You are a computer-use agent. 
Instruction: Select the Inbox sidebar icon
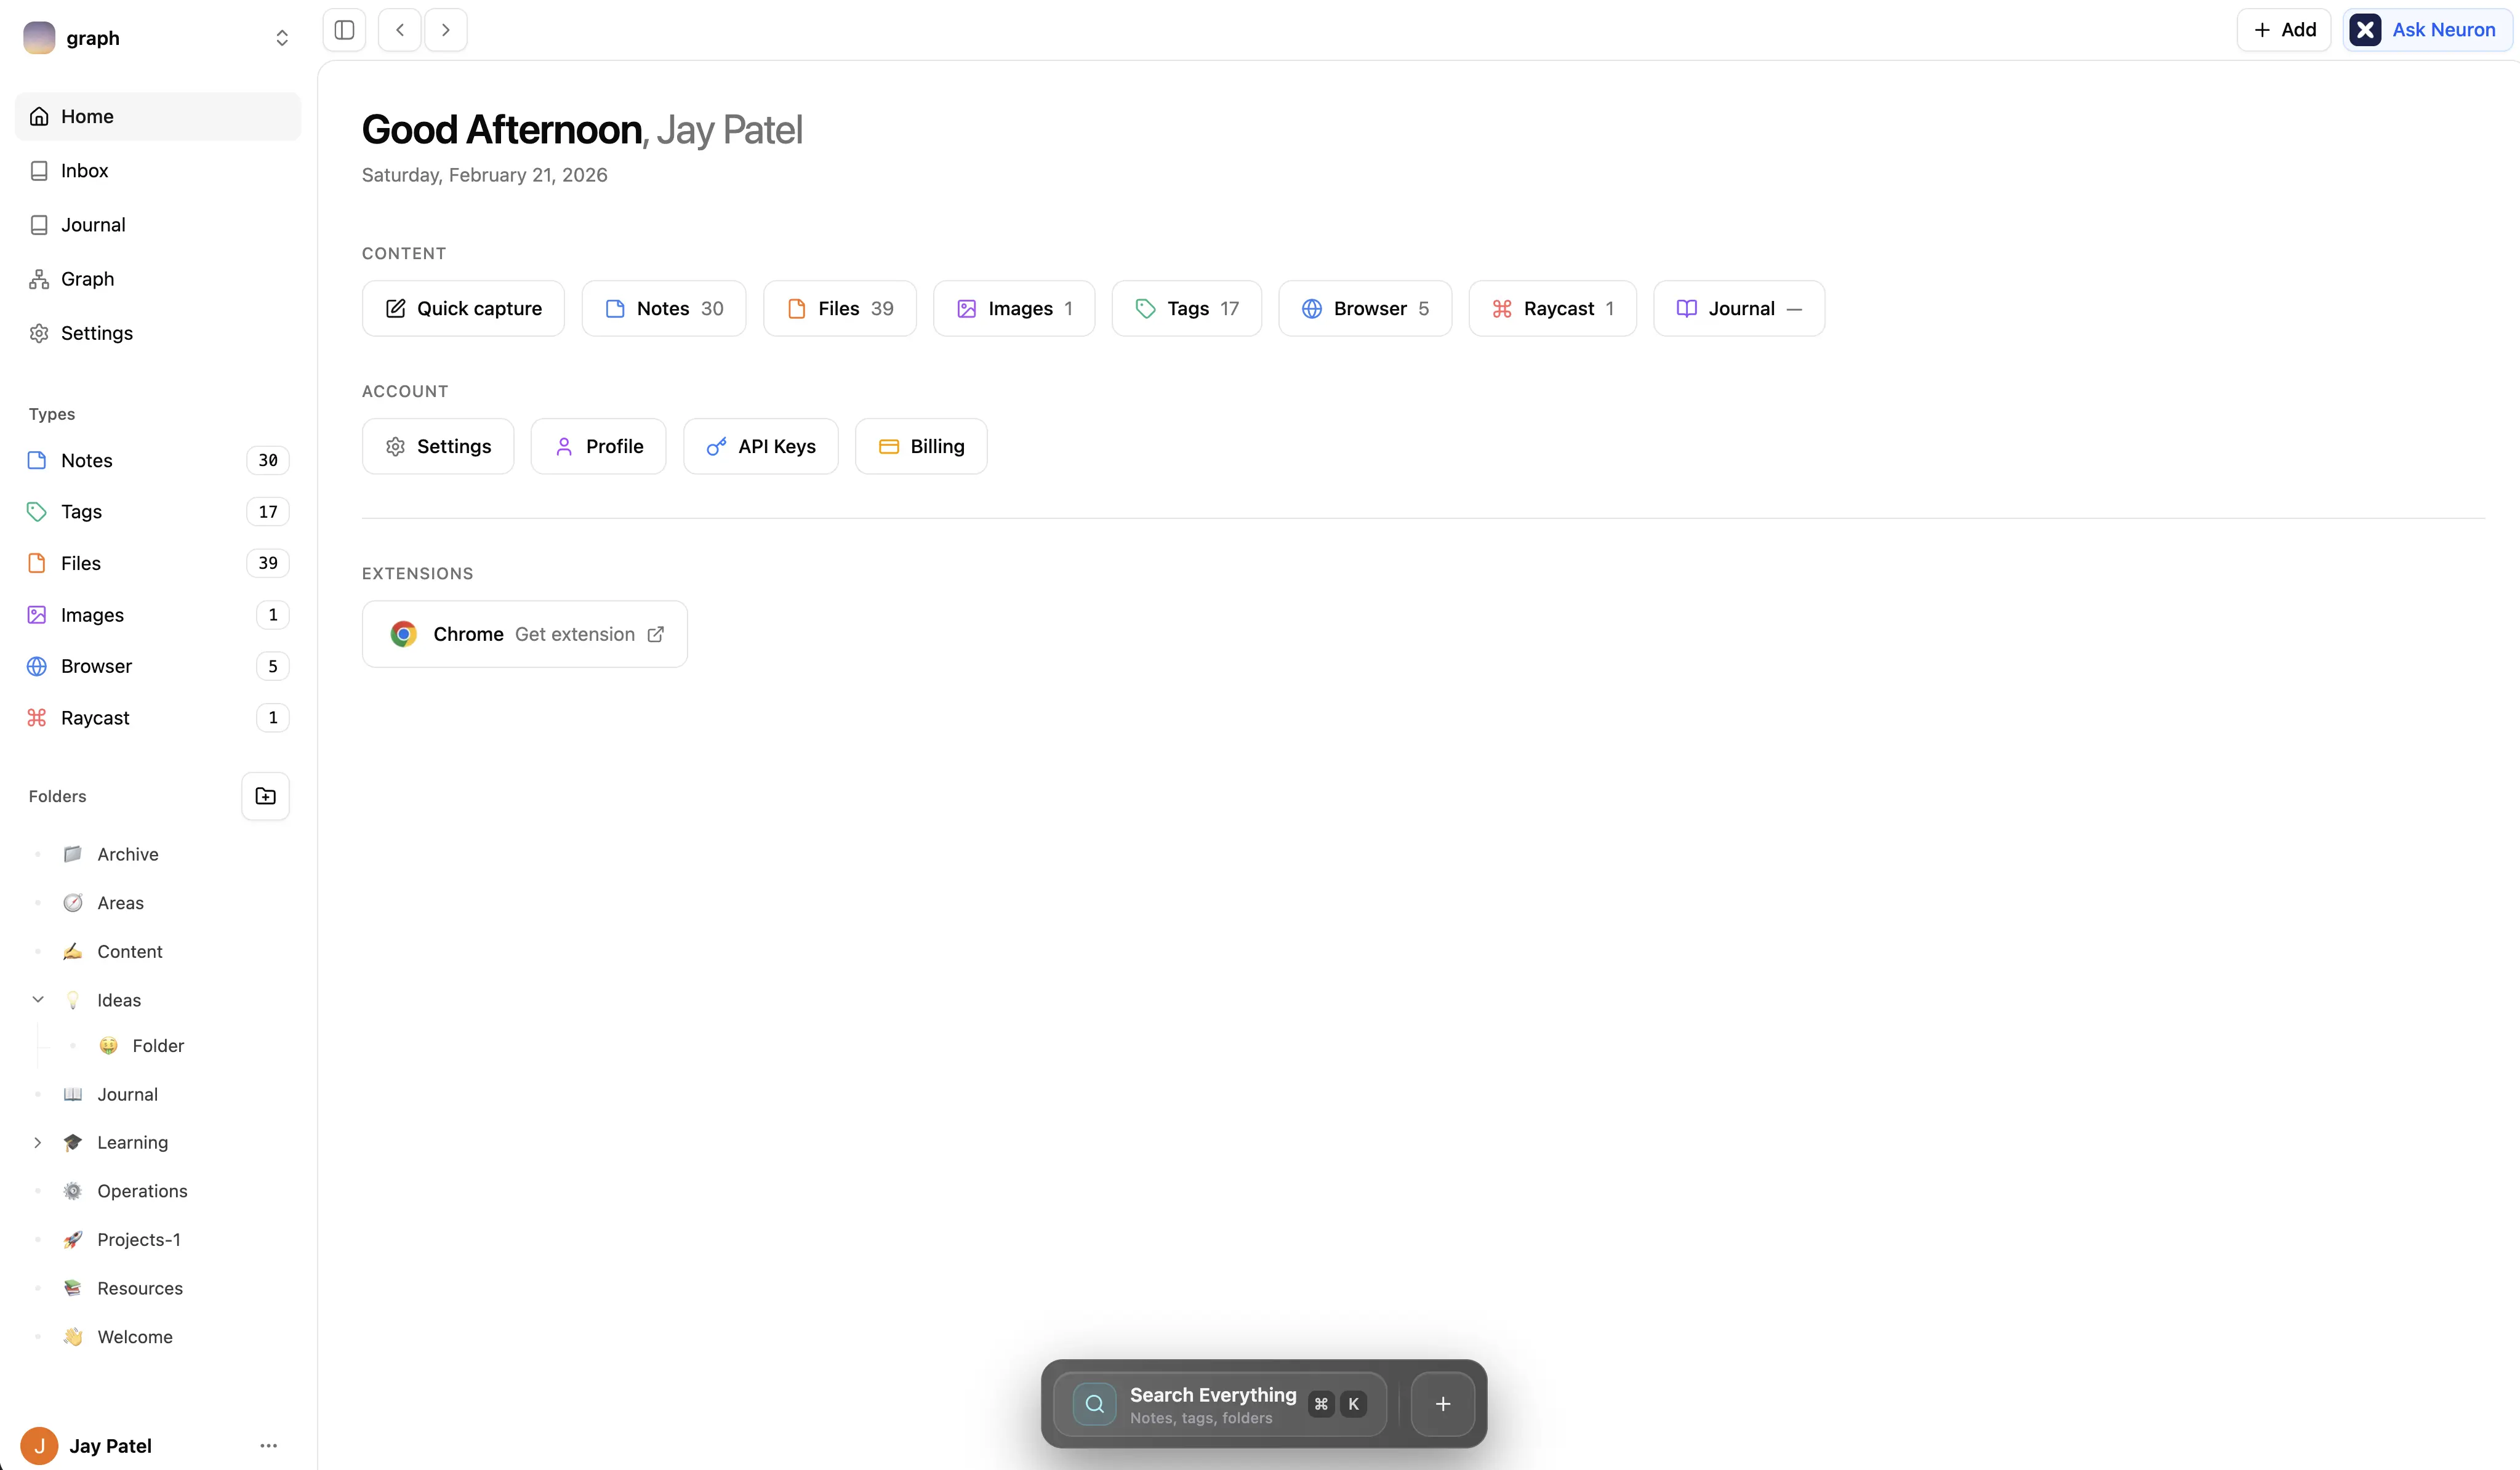38,170
